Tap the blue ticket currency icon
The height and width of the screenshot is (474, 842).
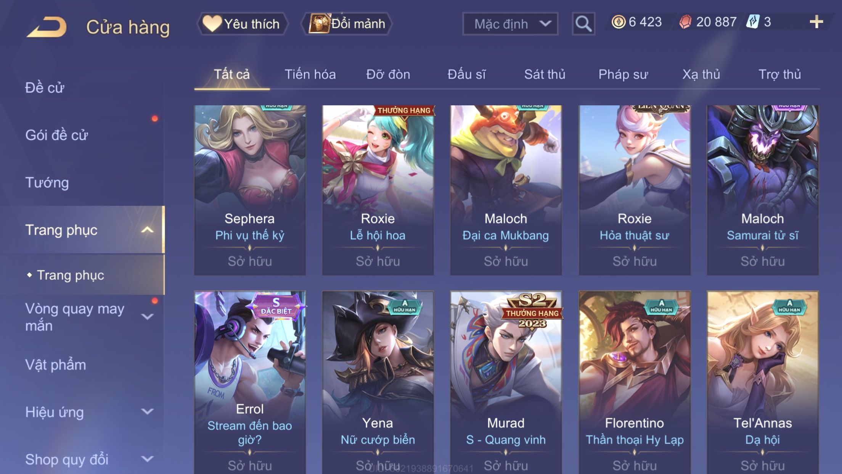click(753, 22)
